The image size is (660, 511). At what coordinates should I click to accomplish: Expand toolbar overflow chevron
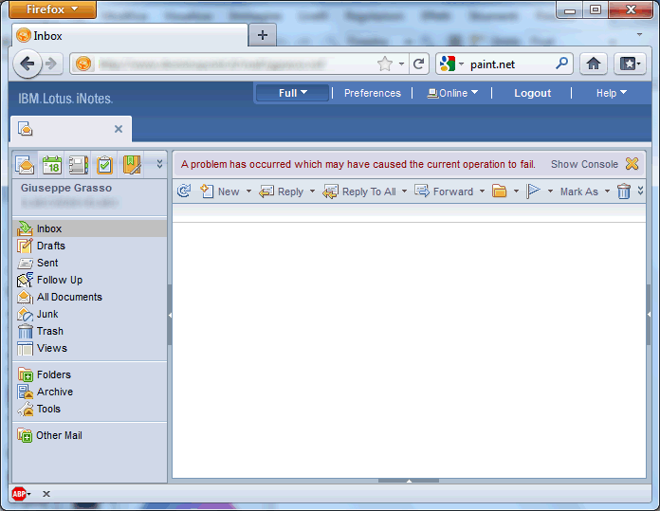(640, 191)
